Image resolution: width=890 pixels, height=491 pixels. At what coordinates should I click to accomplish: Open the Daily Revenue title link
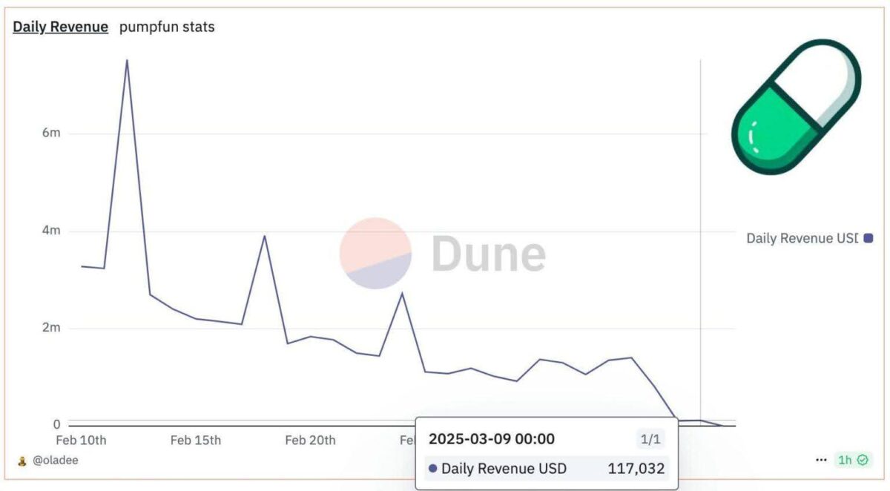pos(61,27)
